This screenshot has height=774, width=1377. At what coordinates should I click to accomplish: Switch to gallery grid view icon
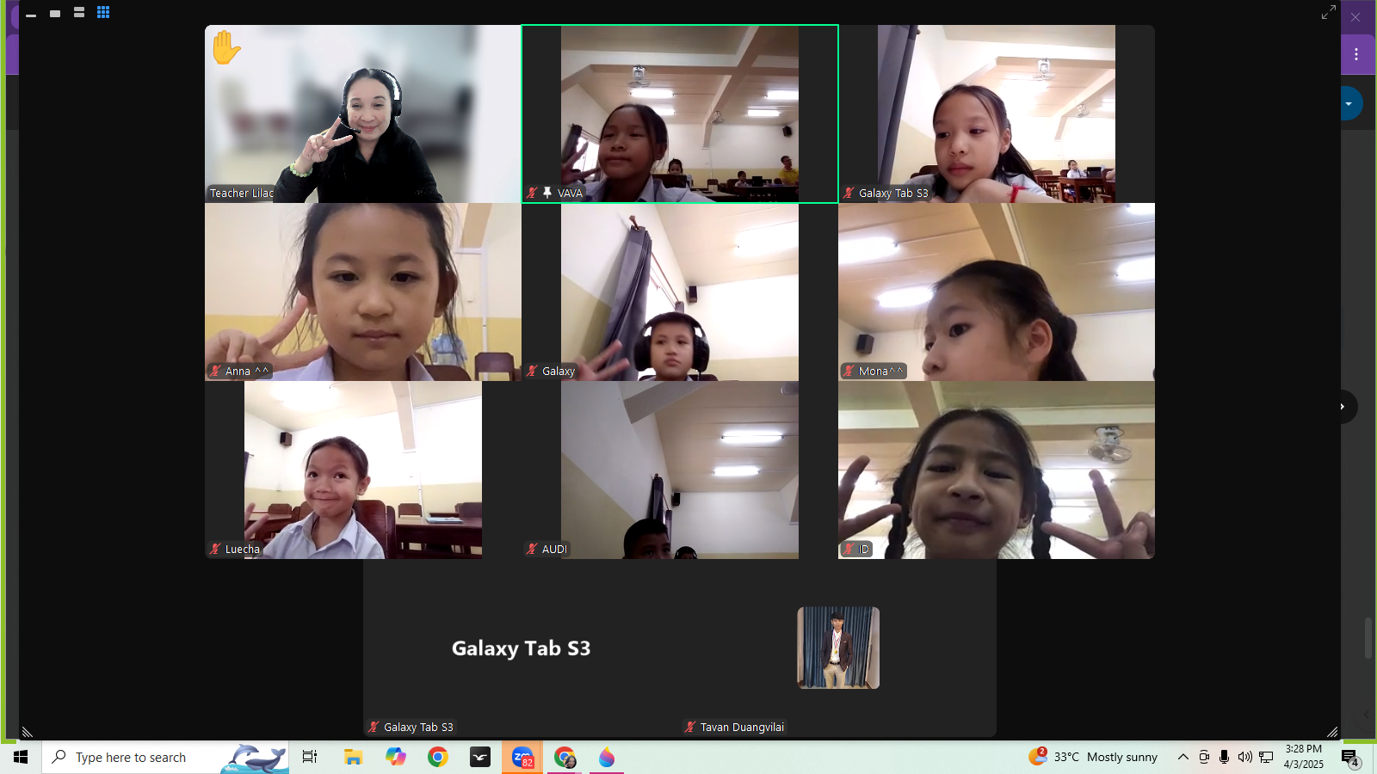coord(103,12)
